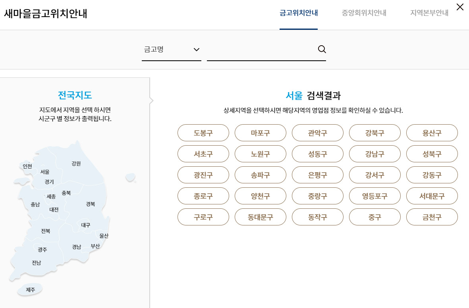The height and width of the screenshot is (308, 469).
Task: Choose 송파구 from the district list
Action: tap(260, 175)
